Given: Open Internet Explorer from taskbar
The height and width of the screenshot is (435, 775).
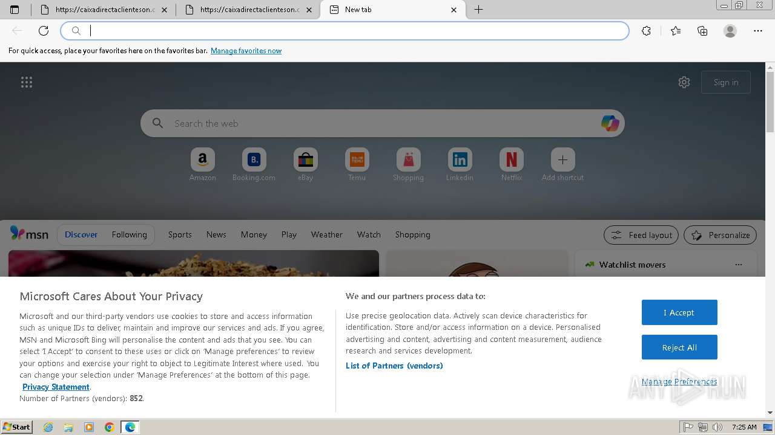Looking at the screenshot, I should (x=48, y=427).
